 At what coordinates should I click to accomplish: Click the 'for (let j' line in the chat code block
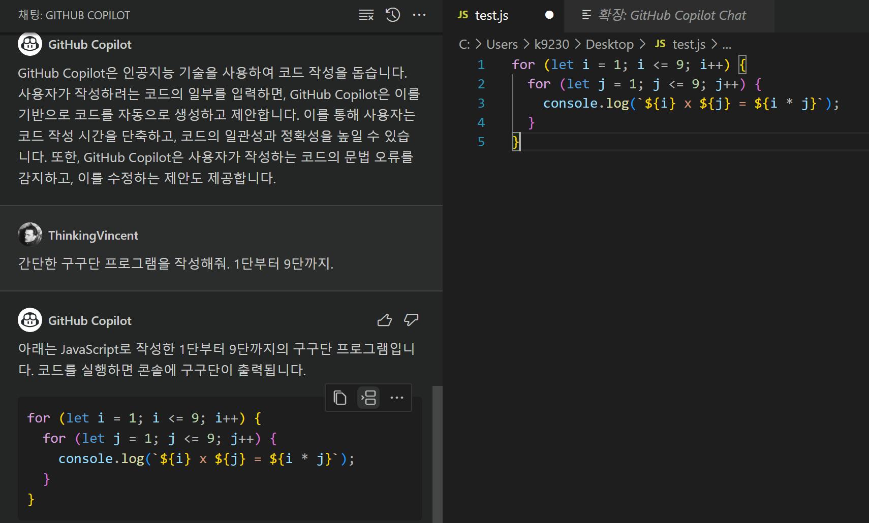point(160,439)
